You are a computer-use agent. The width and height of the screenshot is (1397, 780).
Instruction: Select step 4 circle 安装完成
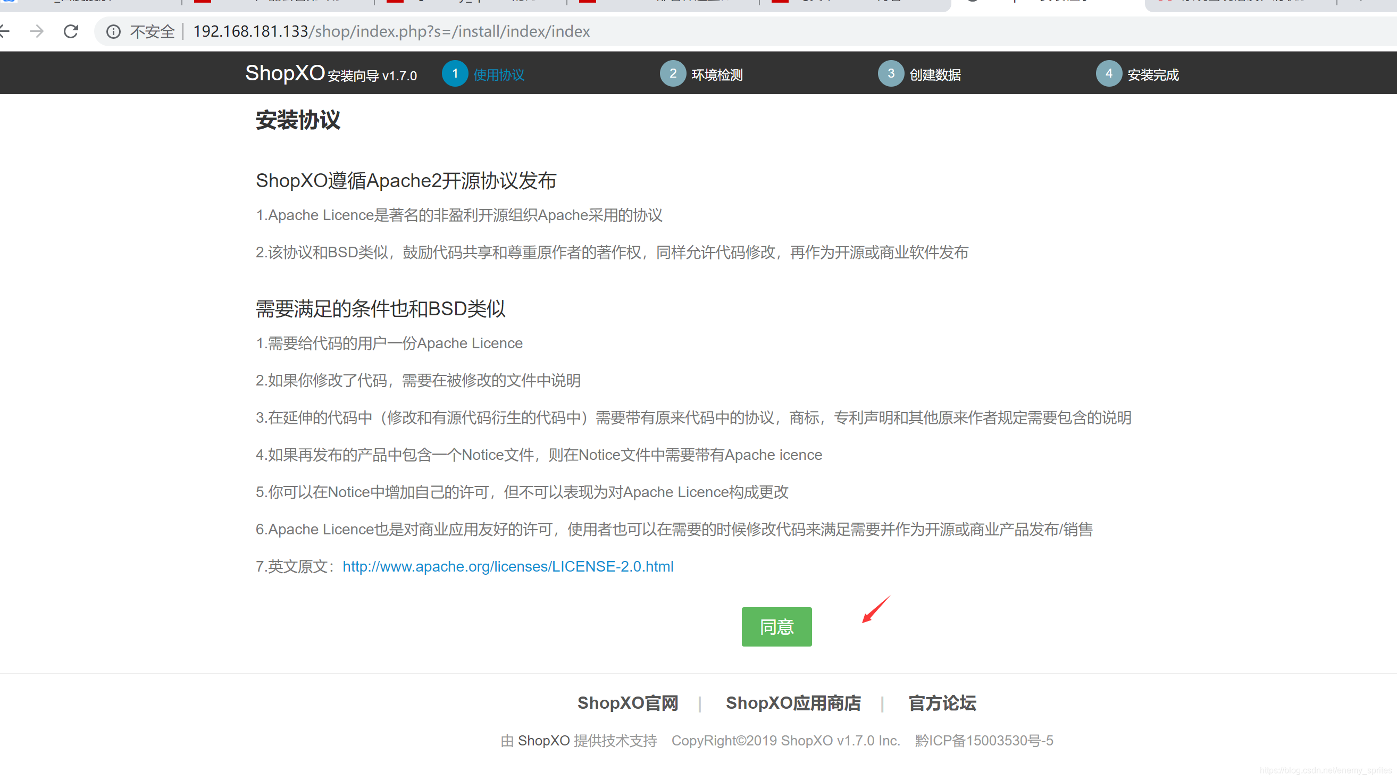(x=1108, y=73)
